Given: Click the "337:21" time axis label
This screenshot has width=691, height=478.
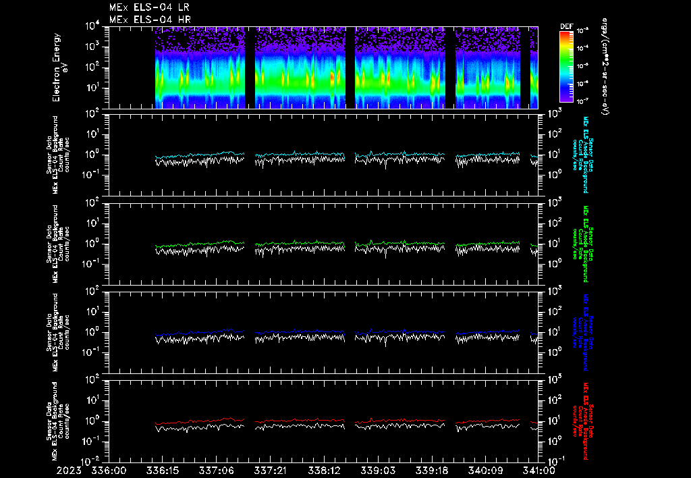Looking at the screenshot, I should [x=271, y=471].
